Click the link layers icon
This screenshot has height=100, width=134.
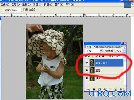pos(88,89)
